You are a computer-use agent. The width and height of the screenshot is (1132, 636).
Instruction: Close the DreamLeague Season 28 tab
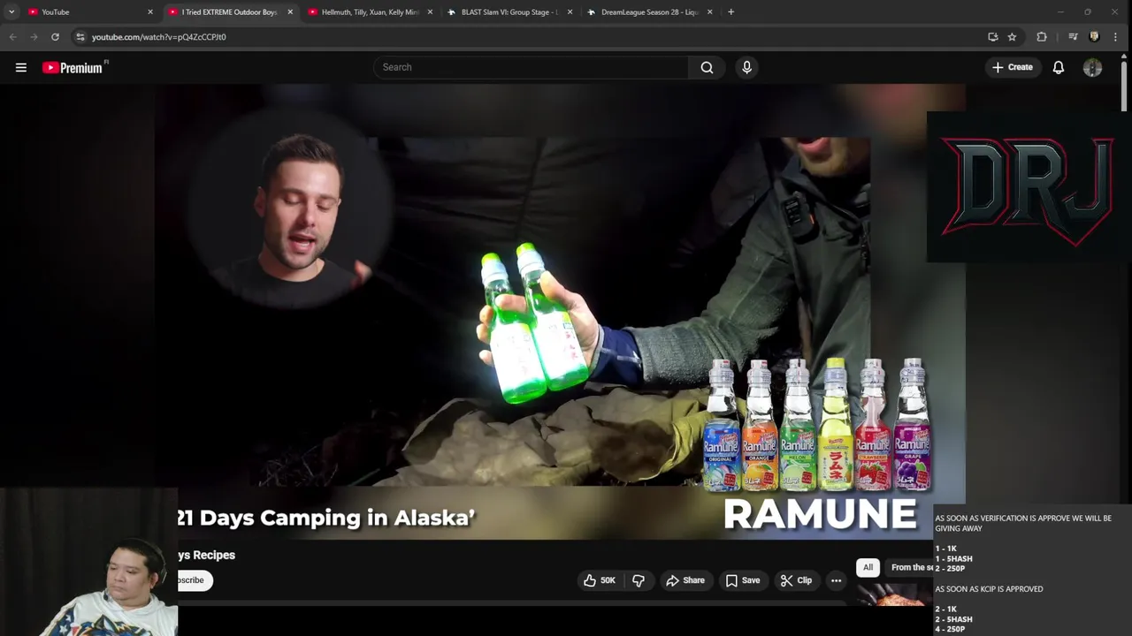click(x=709, y=12)
